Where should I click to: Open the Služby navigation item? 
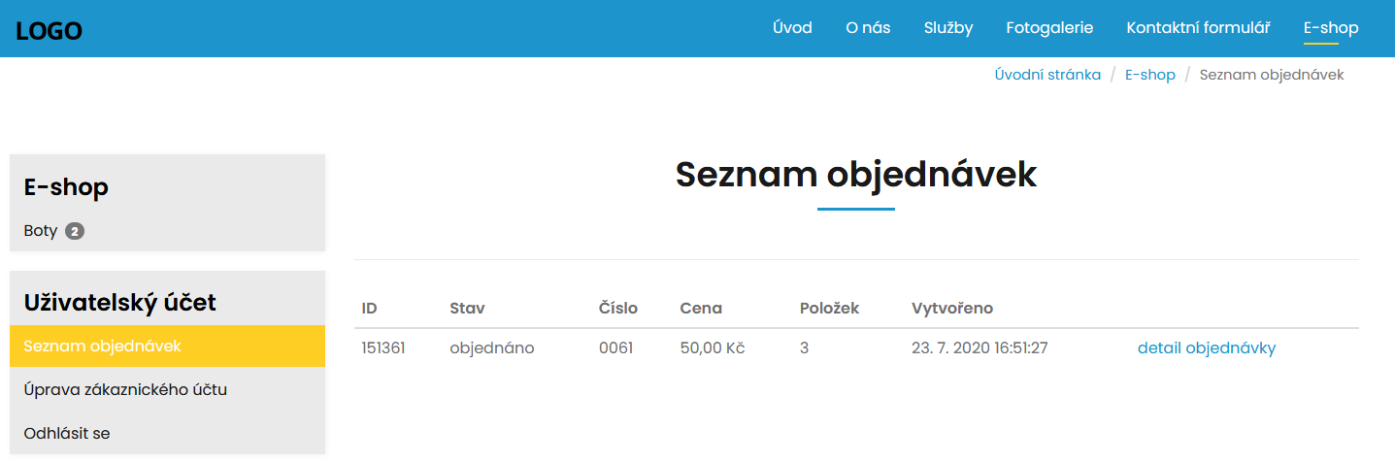click(948, 28)
